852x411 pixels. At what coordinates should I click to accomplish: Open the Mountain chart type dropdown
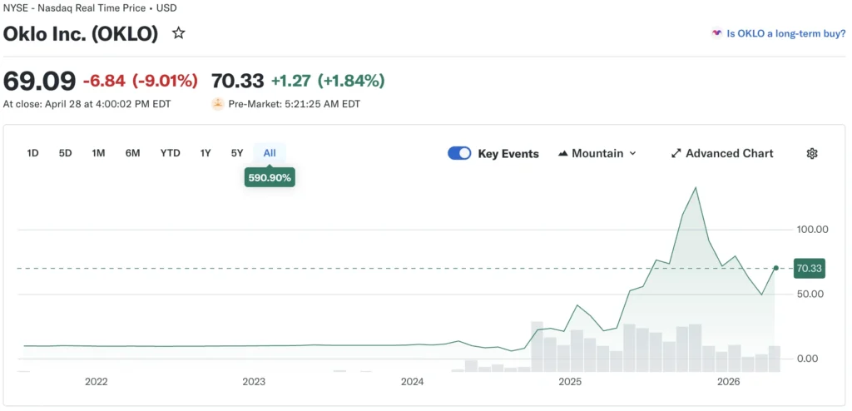597,153
